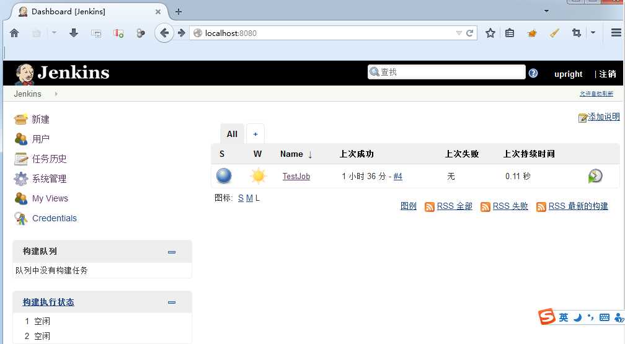Open 系统管理 manage Jenkins

[x=50, y=179]
